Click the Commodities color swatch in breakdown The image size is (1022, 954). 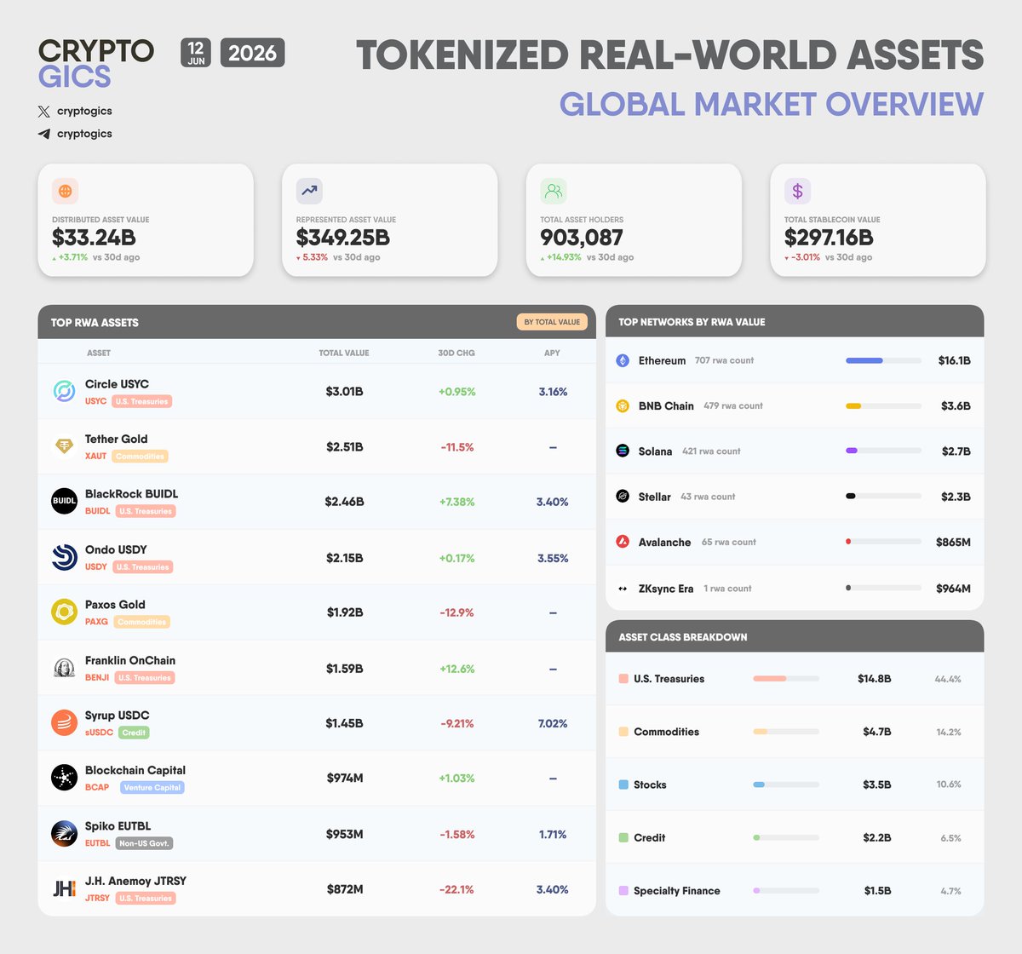tap(623, 732)
